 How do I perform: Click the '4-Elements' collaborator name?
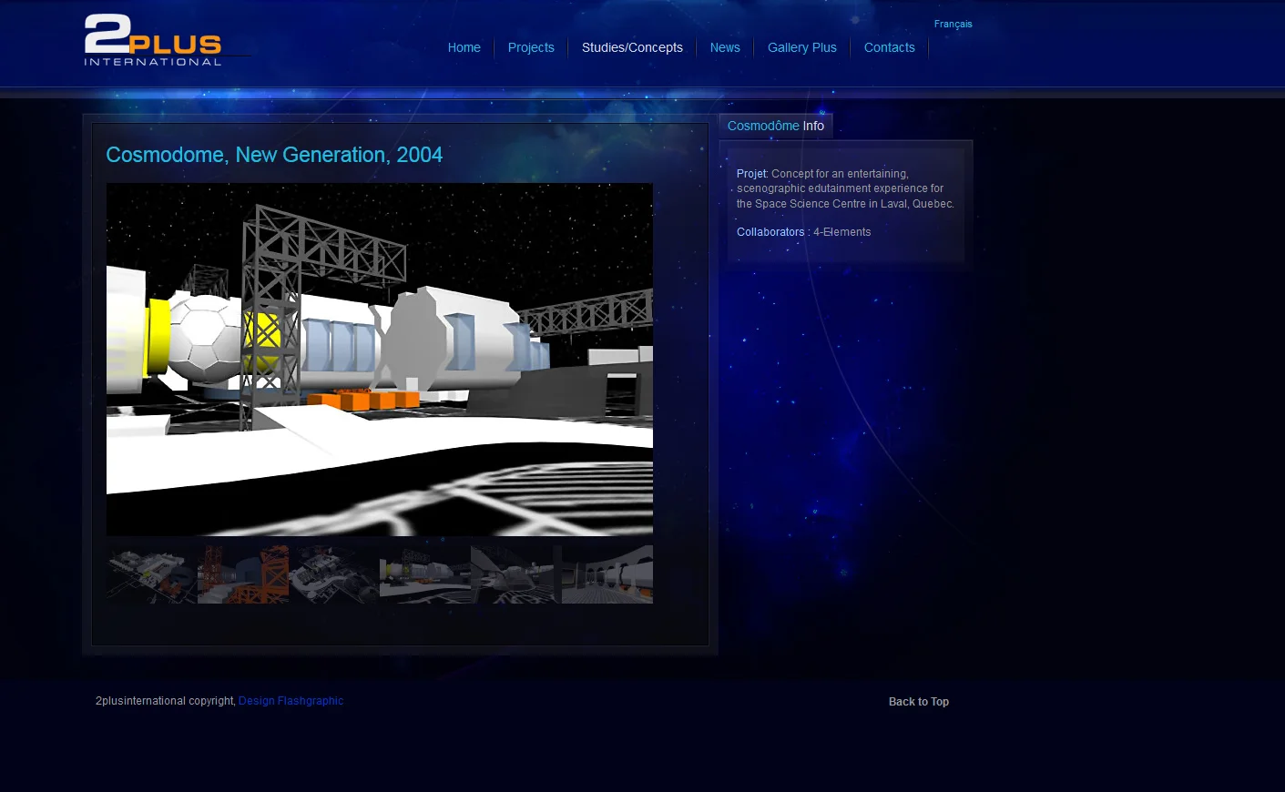[842, 232]
